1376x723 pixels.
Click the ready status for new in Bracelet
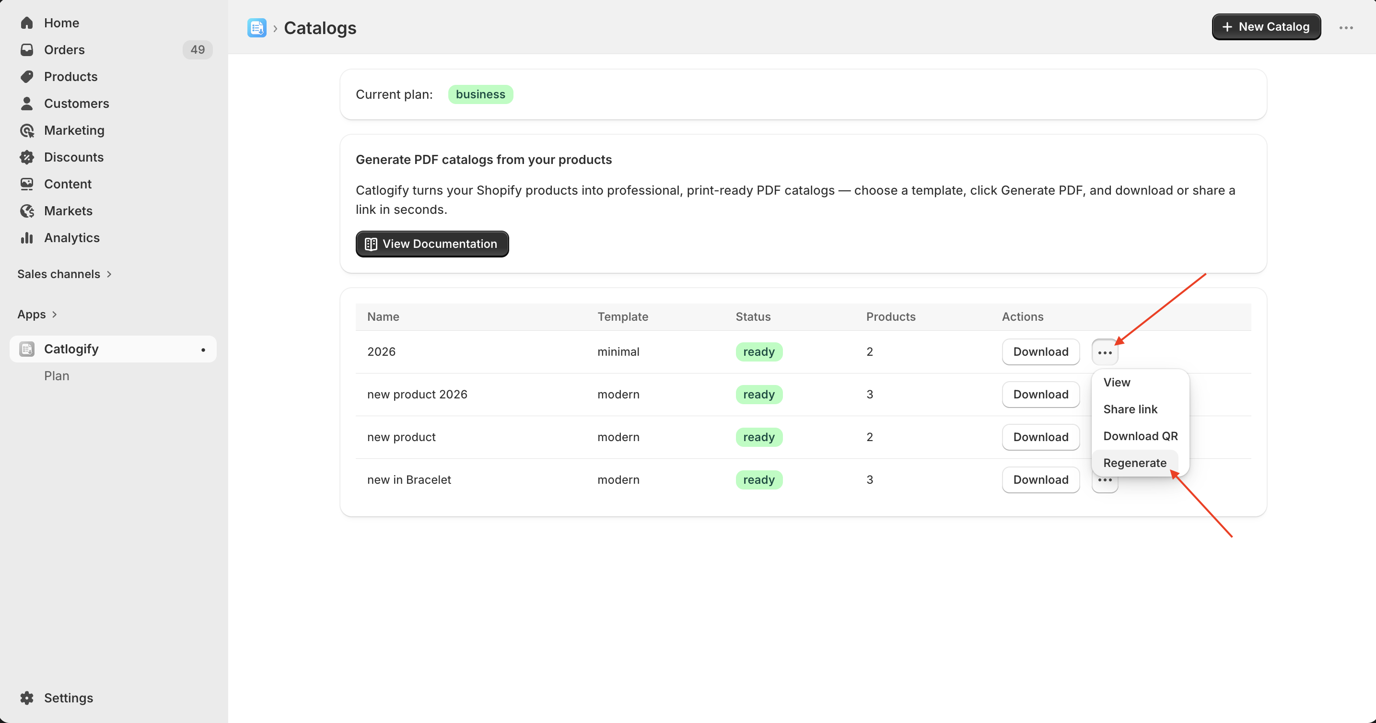(x=758, y=480)
